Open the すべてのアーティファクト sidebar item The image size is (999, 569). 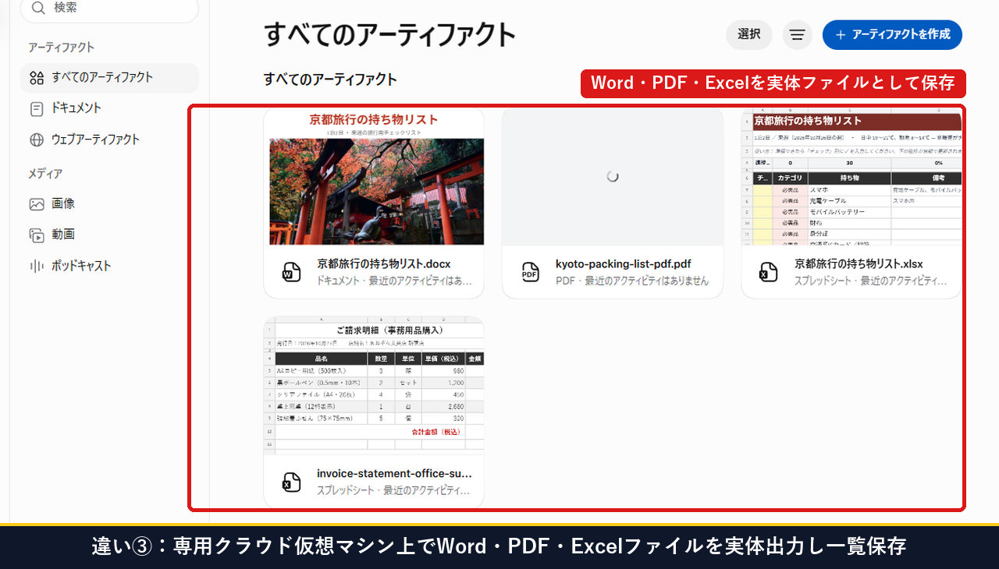tap(109, 78)
